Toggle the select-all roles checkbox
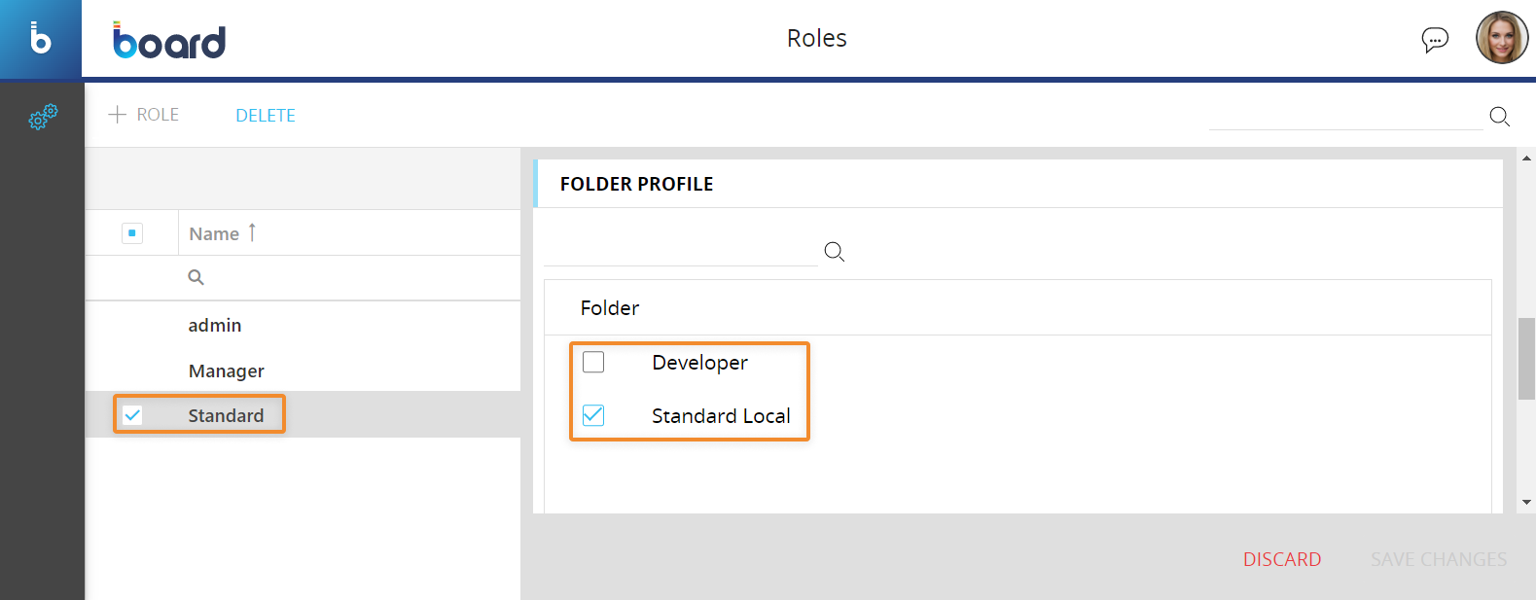1536x600 pixels. (x=132, y=233)
